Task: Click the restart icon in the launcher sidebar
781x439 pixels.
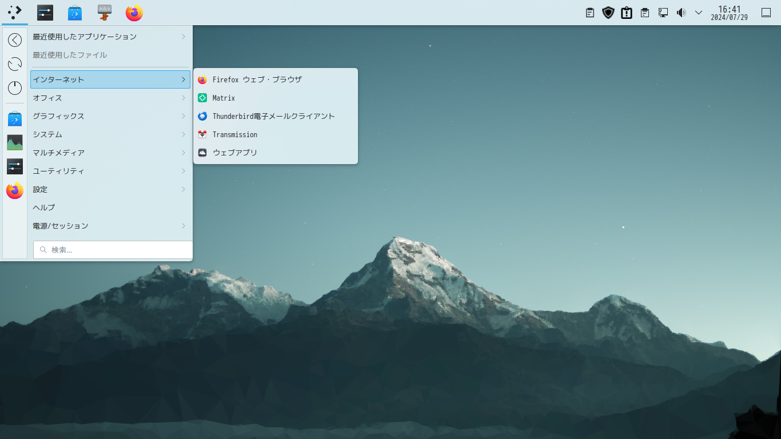Action: pos(15,63)
